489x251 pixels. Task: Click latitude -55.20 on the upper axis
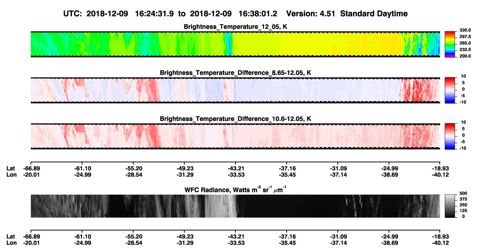point(133,168)
